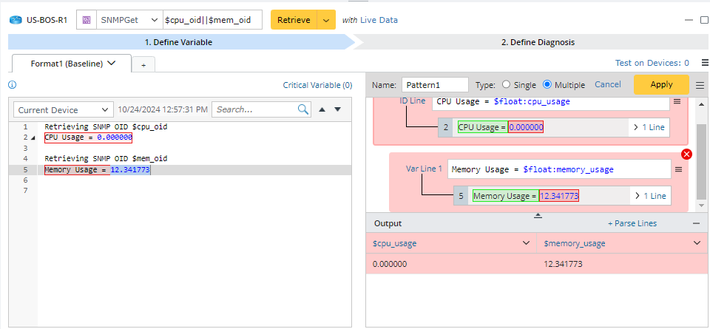Expand the $cpu_usage column dropdown

point(526,243)
